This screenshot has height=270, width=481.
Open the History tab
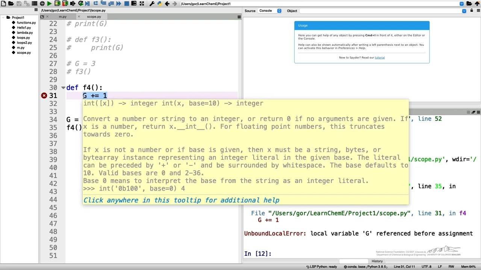coord(377,261)
